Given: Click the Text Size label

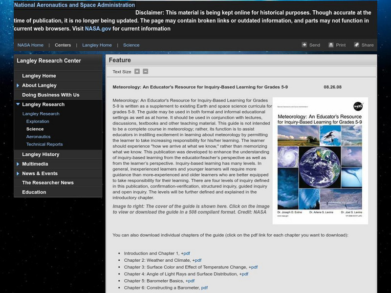Looking at the screenshot, I should coord(122,72).
